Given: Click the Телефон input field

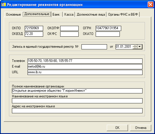Looking at the screenshot, I should [85, 61].
